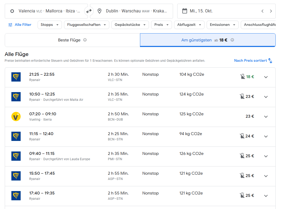The width and height of the screenshot is (281, 209).
Task: Edit the origin field Valencia Mallorca Ibiza
Action: (x=46, y=11)
